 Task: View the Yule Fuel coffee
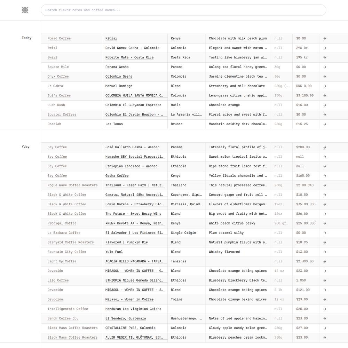coord(114,252)
